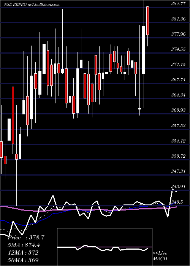Click the MACD inset chart panel
Viewport: 190px width, 266px height.
click(104, 247)
